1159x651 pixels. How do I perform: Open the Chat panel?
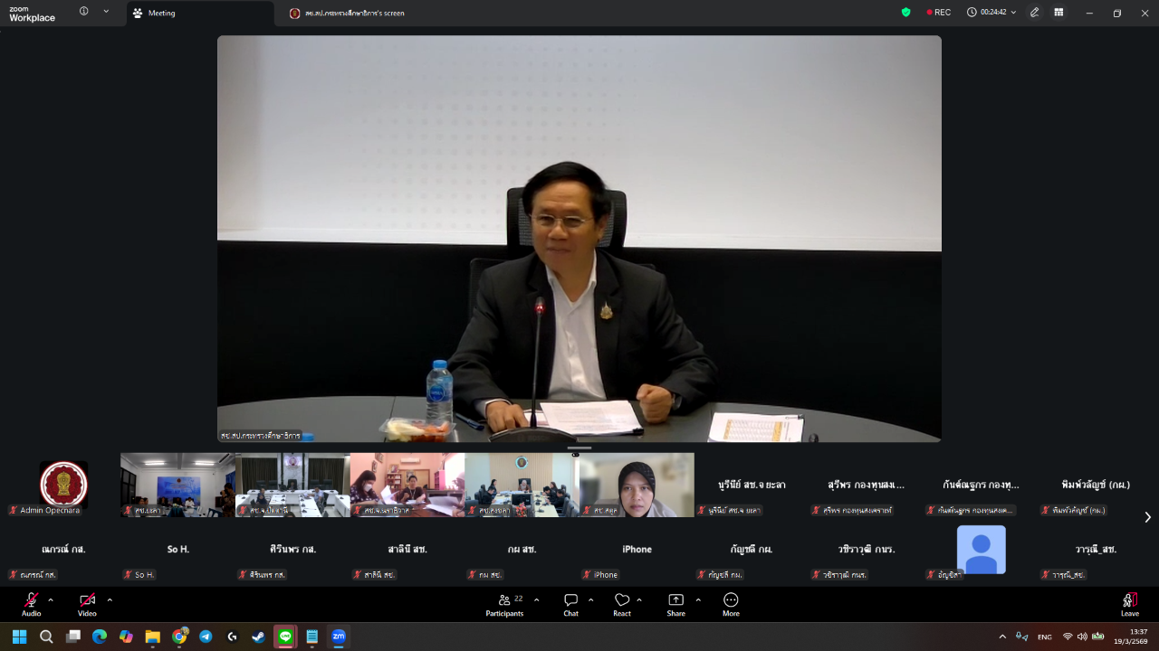pos(570,603)
